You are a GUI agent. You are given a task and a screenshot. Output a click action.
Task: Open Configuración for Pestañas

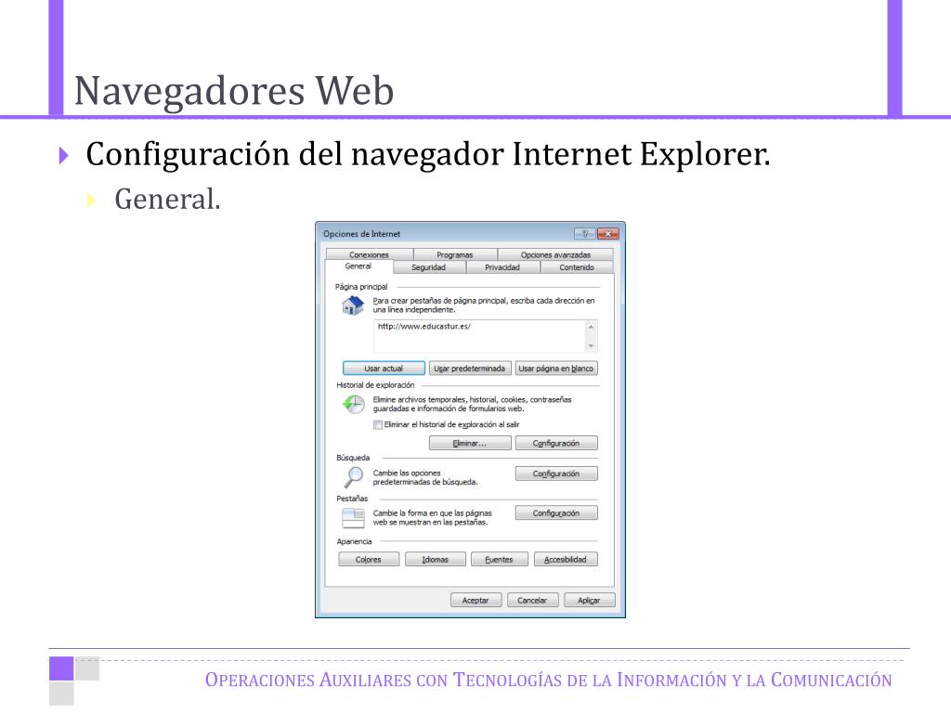[x=556, y=512]
